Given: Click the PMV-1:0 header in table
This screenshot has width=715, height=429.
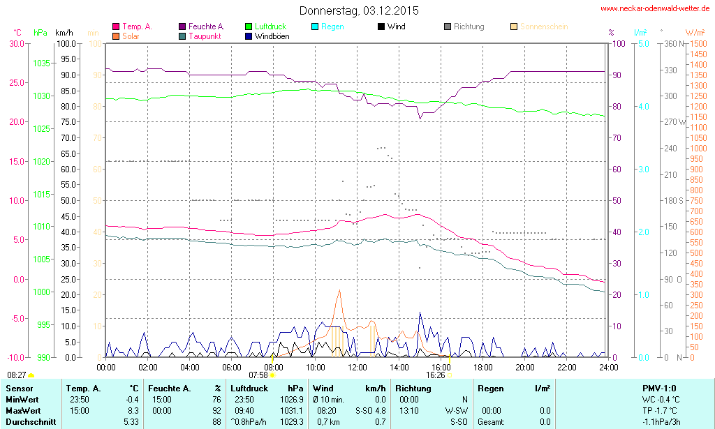Looking at the screenshot, I should (x=658, y=388).
